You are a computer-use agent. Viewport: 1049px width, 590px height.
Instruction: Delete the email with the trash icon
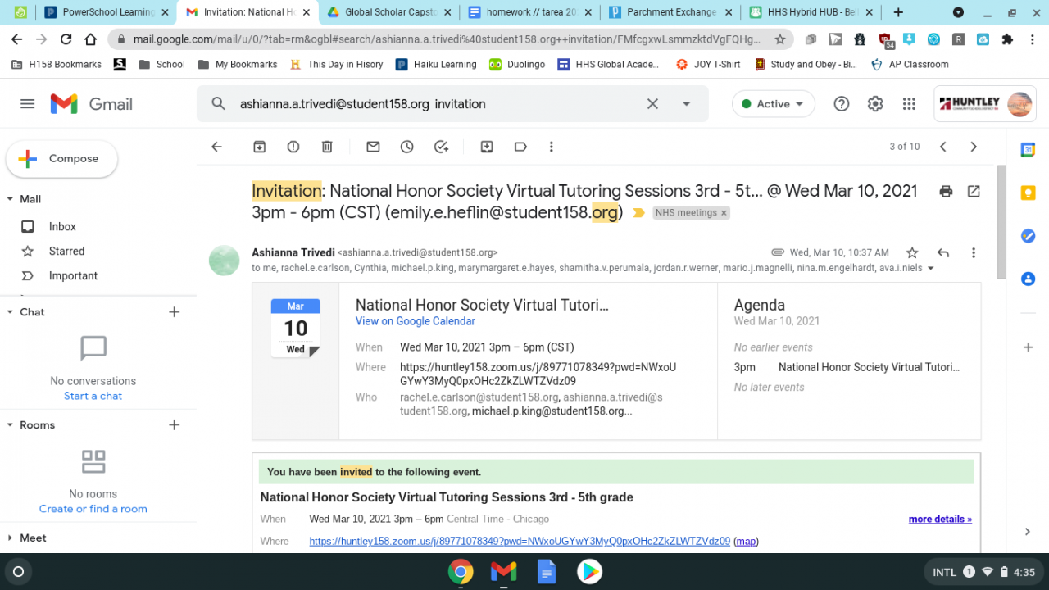click(x=327, y=147)
